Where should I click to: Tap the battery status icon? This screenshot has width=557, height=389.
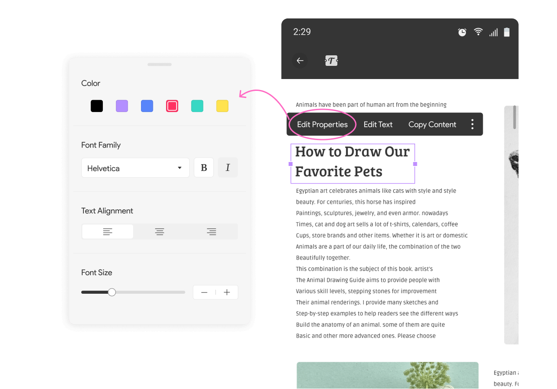click(506, 32)
